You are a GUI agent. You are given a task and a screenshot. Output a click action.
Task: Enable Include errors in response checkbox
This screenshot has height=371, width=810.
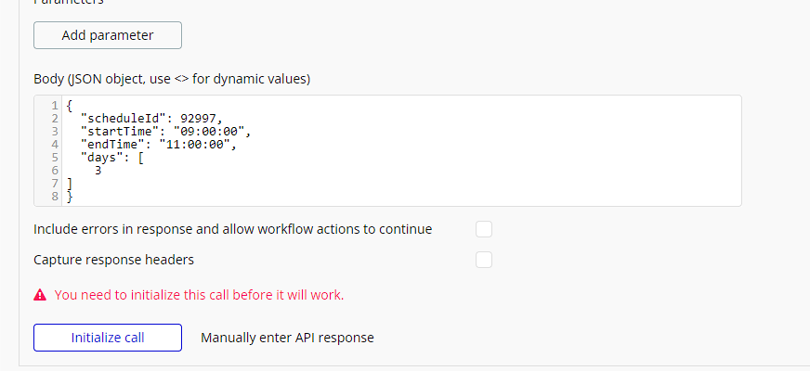(x=484, y=229)
